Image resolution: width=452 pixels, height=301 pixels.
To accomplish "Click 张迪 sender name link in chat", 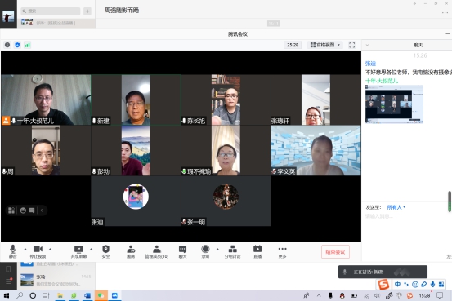I will 370,64.
